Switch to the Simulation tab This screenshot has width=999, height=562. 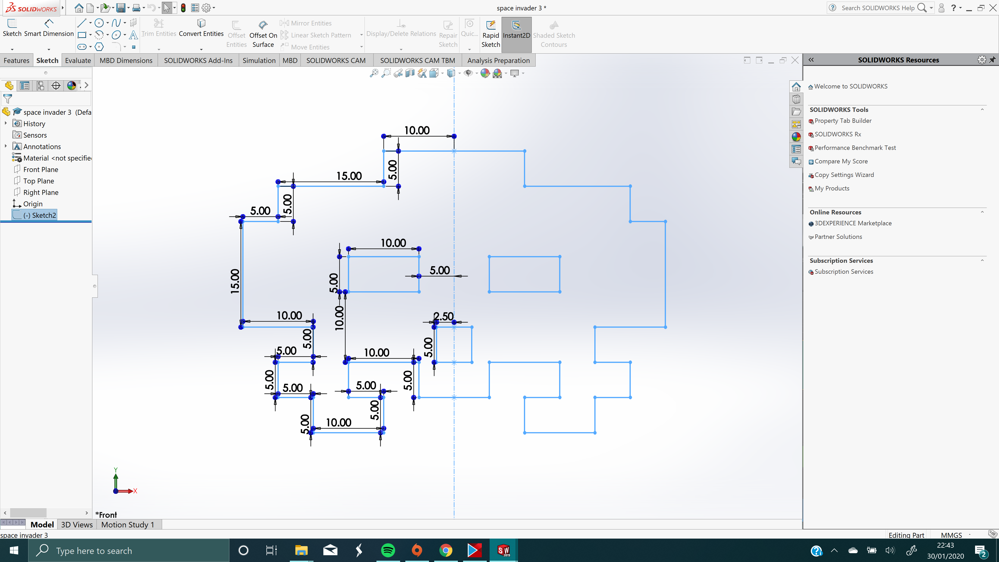coord(259,61)
